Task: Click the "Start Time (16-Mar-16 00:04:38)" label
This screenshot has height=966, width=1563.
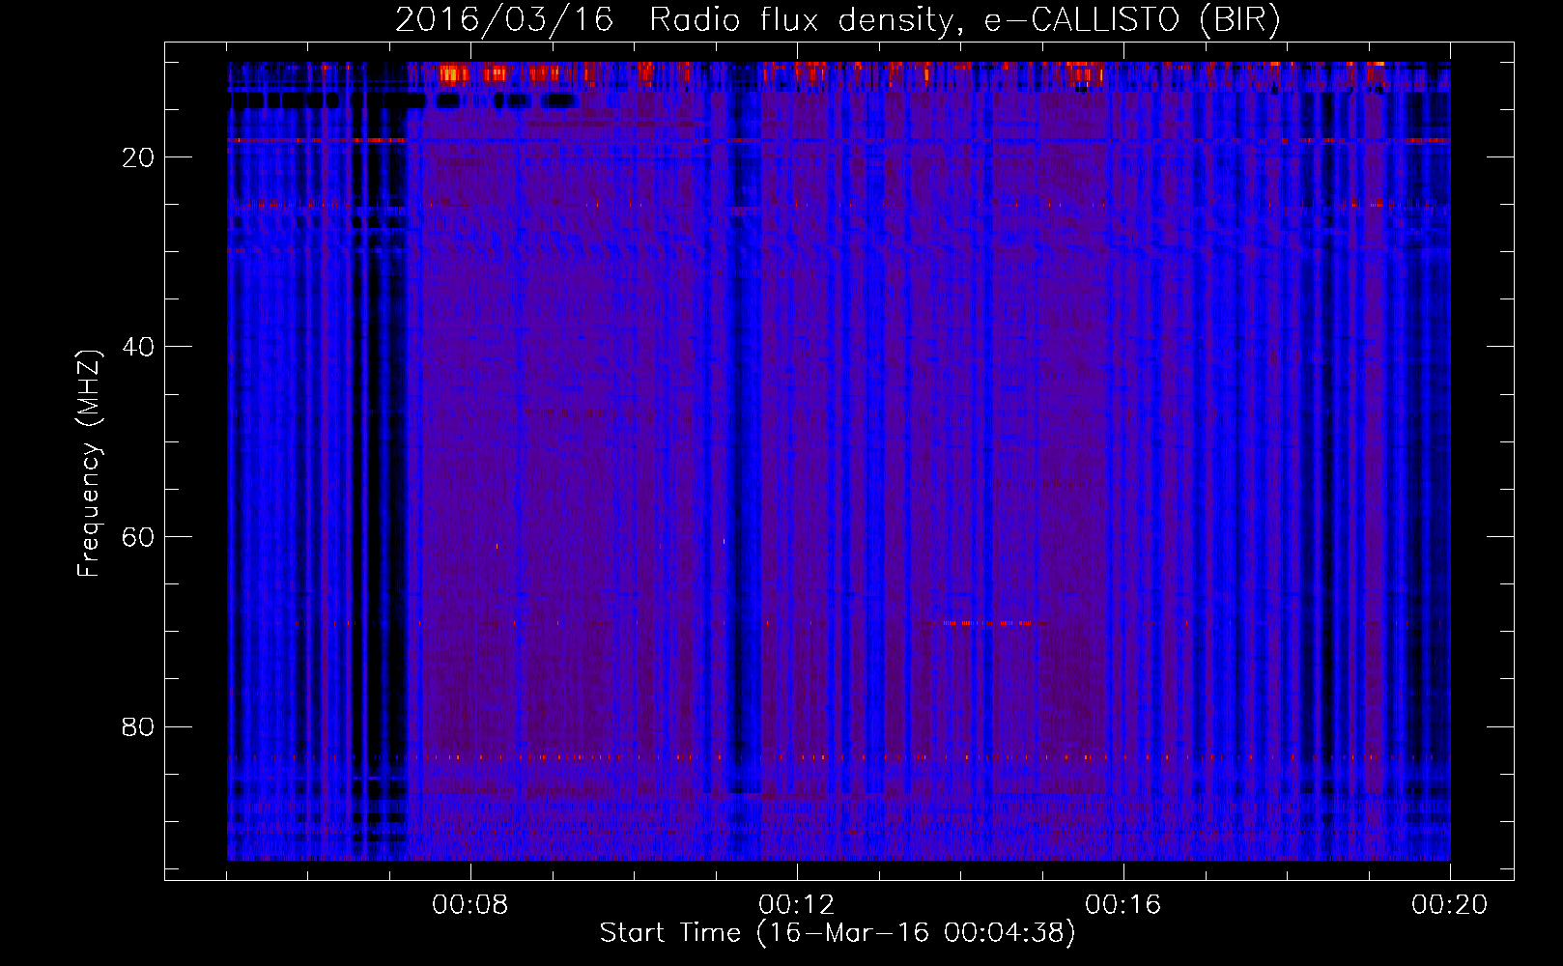Action: pos(838,933)
